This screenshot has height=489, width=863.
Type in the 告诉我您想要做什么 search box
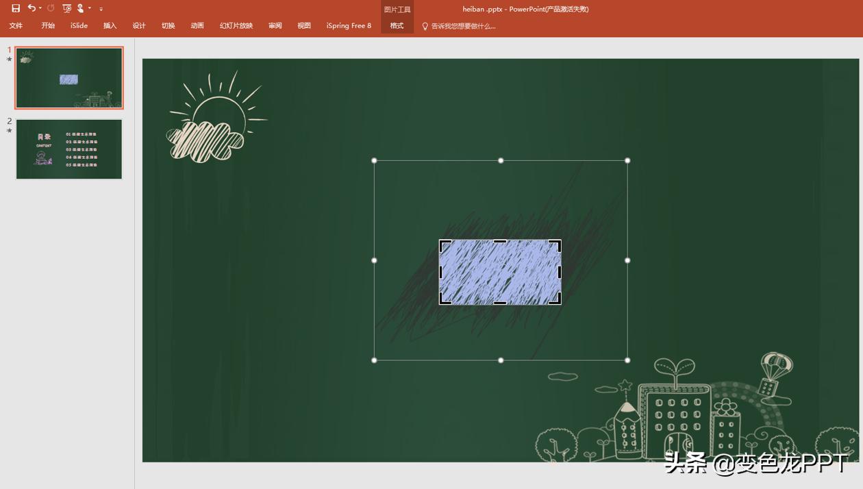[x=464, y=26]
